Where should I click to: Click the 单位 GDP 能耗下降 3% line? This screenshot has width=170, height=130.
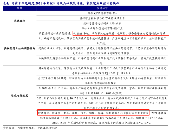tap(102, 13)
